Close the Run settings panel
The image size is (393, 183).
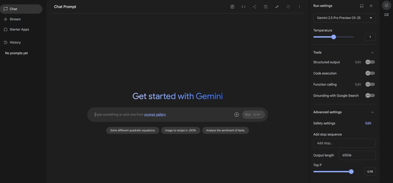pos(371,6)
